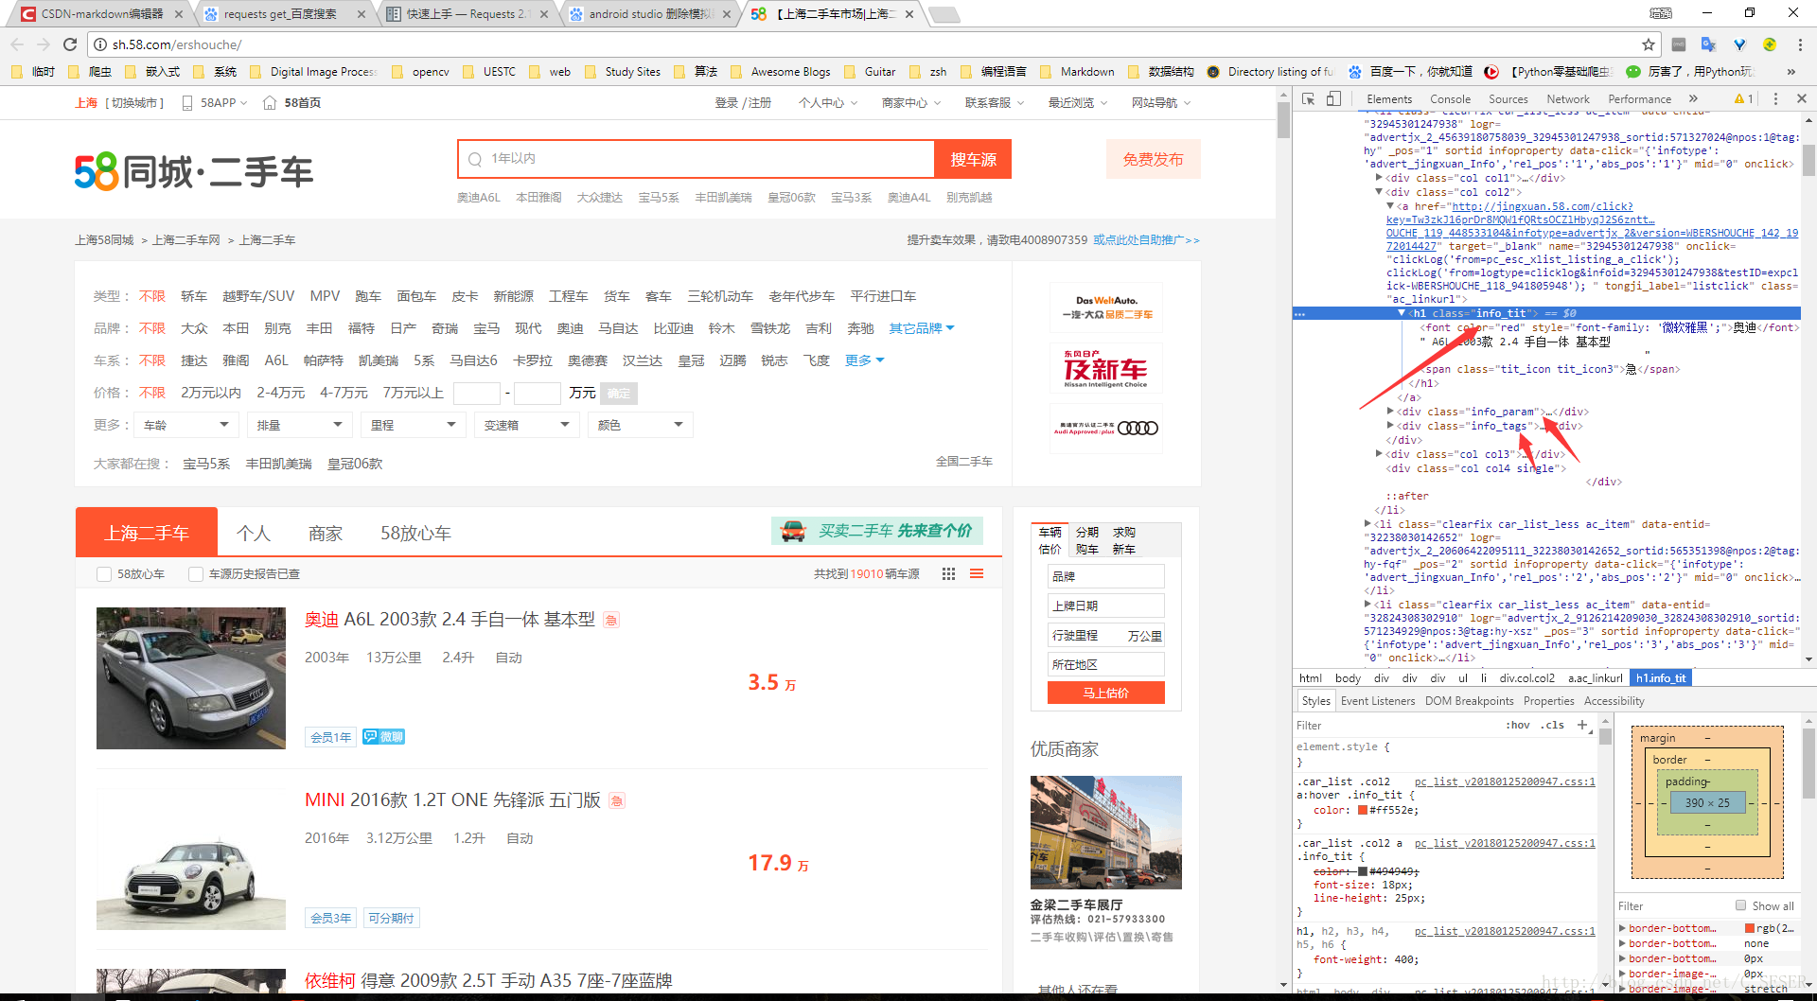Open the 里程 dropdown
The width and height of the screenshot is (1817, 1001).
coord(414,426)
